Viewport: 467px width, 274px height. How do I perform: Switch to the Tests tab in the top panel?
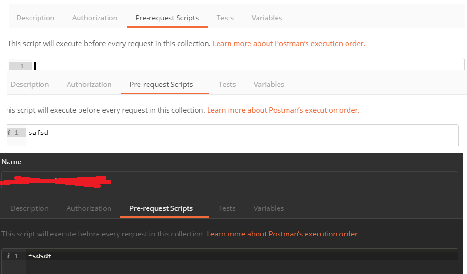point(225,18)
